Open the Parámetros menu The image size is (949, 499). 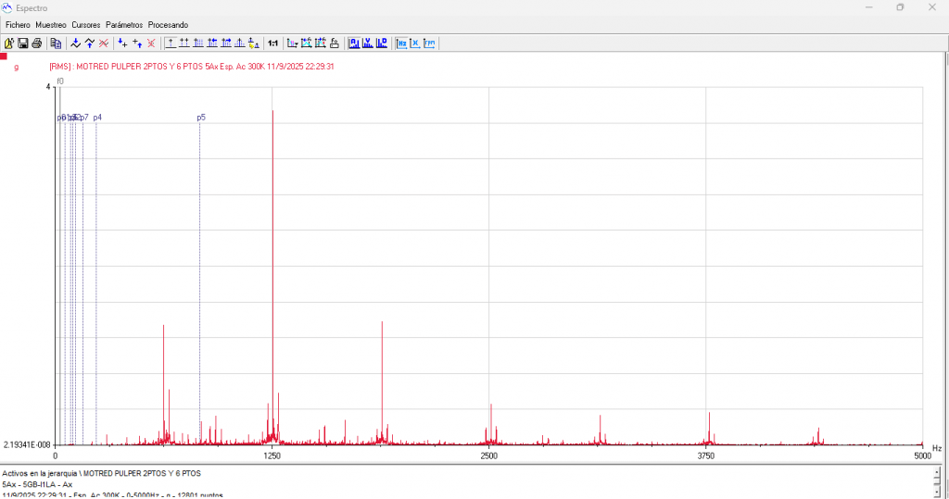point(124,25)
